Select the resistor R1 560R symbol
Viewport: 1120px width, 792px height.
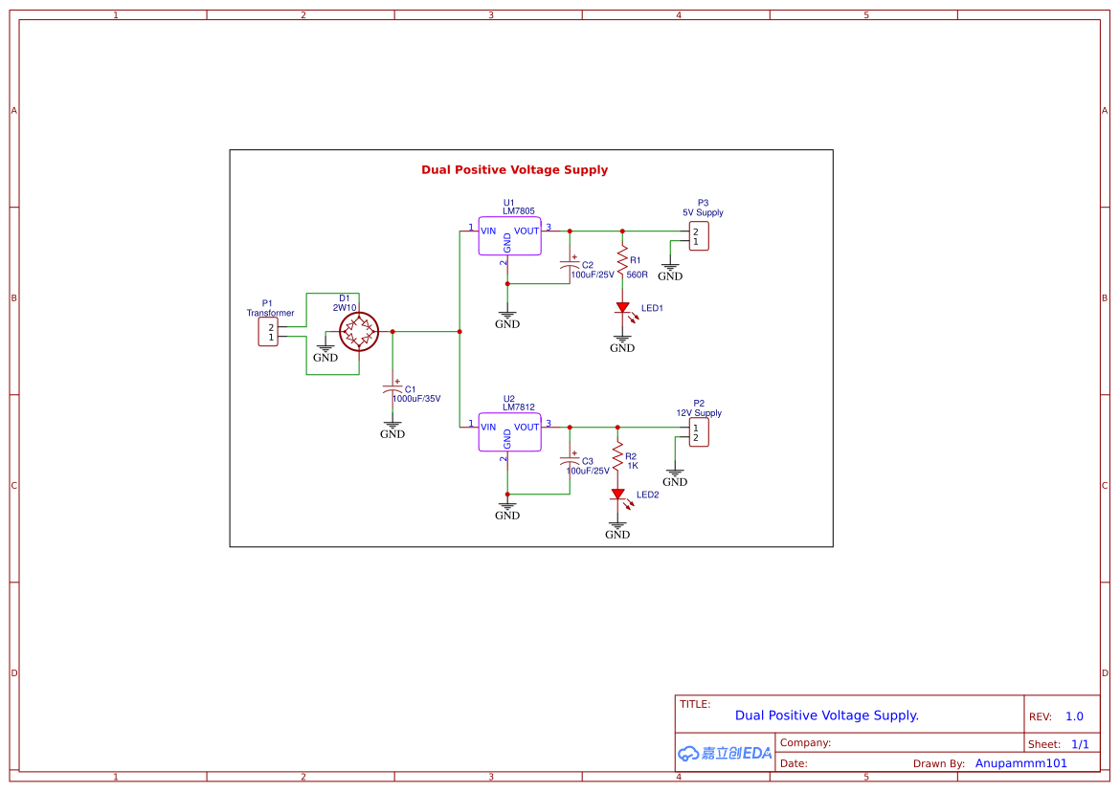[x=623, y=261]
